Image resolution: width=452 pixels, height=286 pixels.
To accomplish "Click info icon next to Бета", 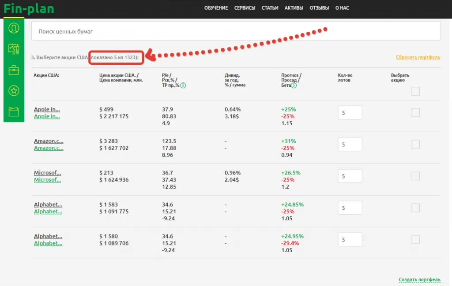I will tap(294, 85).
